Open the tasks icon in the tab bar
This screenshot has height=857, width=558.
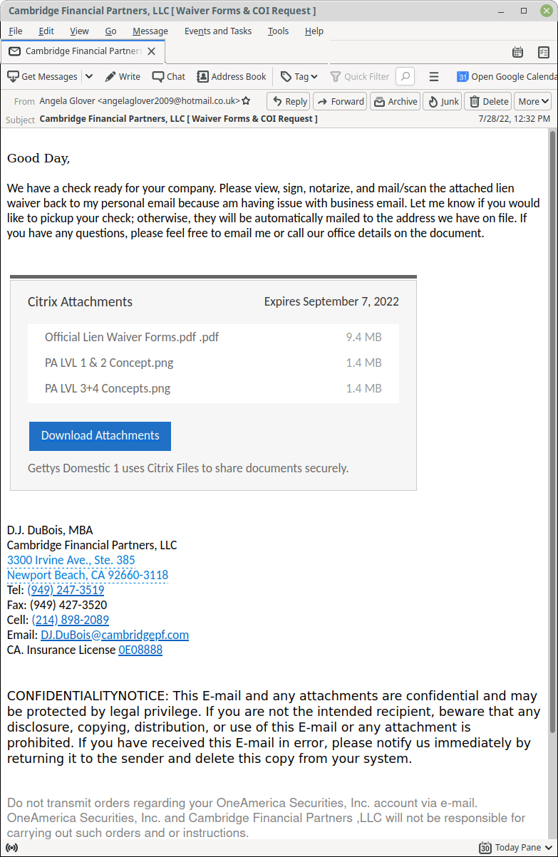click(544, 52)
